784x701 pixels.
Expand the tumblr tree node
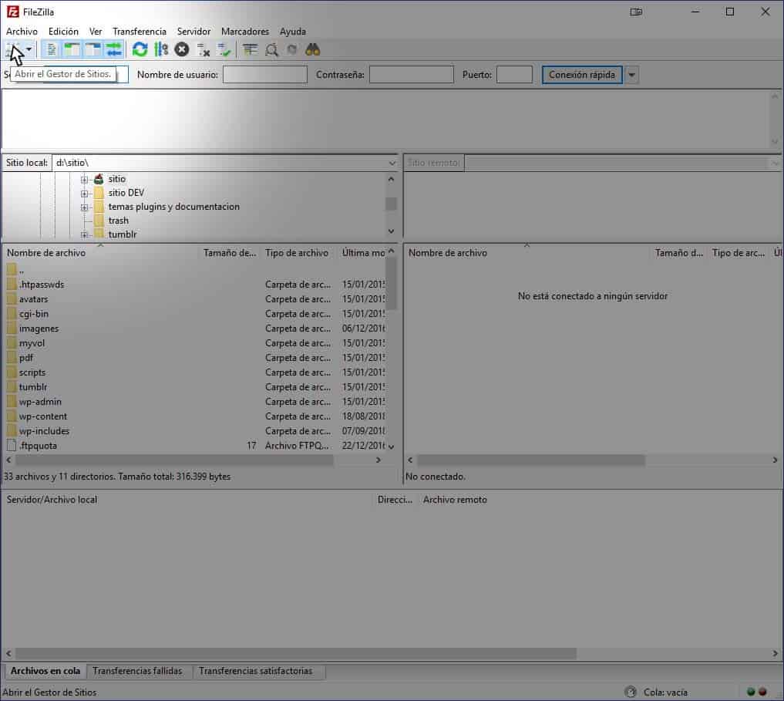pos(84,234)
